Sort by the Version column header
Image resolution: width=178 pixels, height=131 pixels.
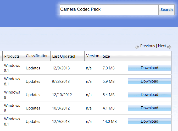click(93, 56)
